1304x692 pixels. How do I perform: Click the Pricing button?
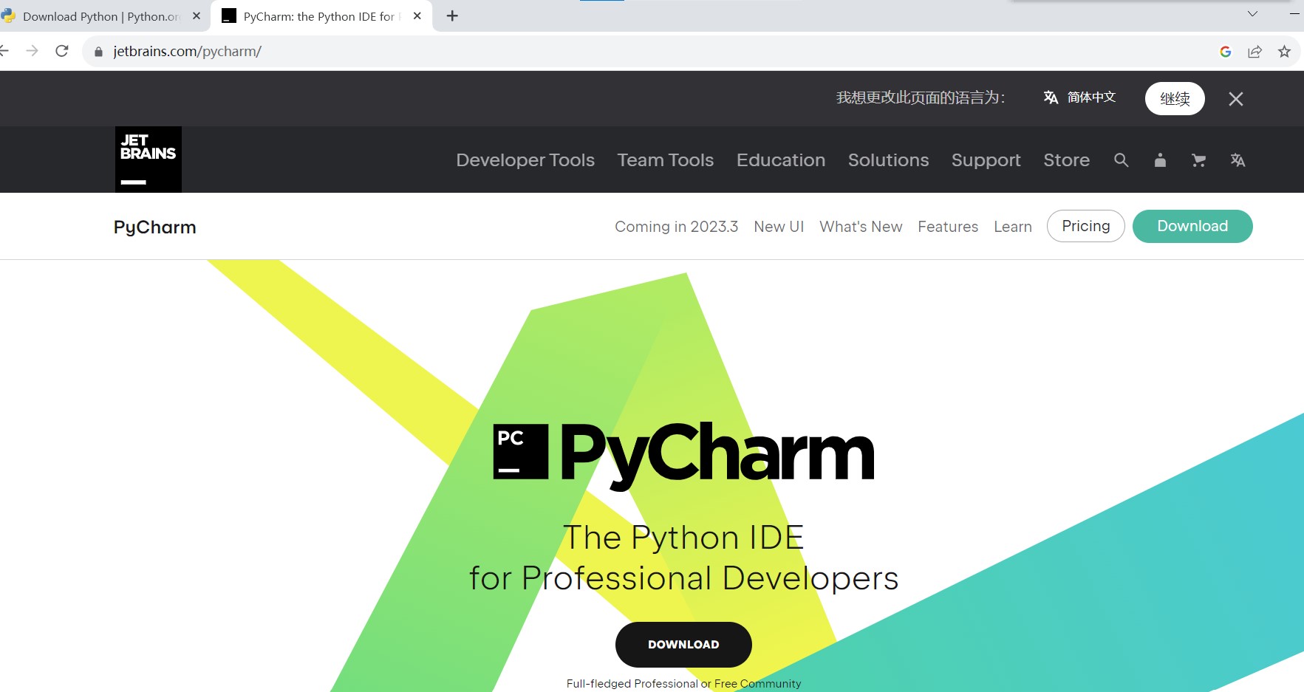pos(1086,226)
